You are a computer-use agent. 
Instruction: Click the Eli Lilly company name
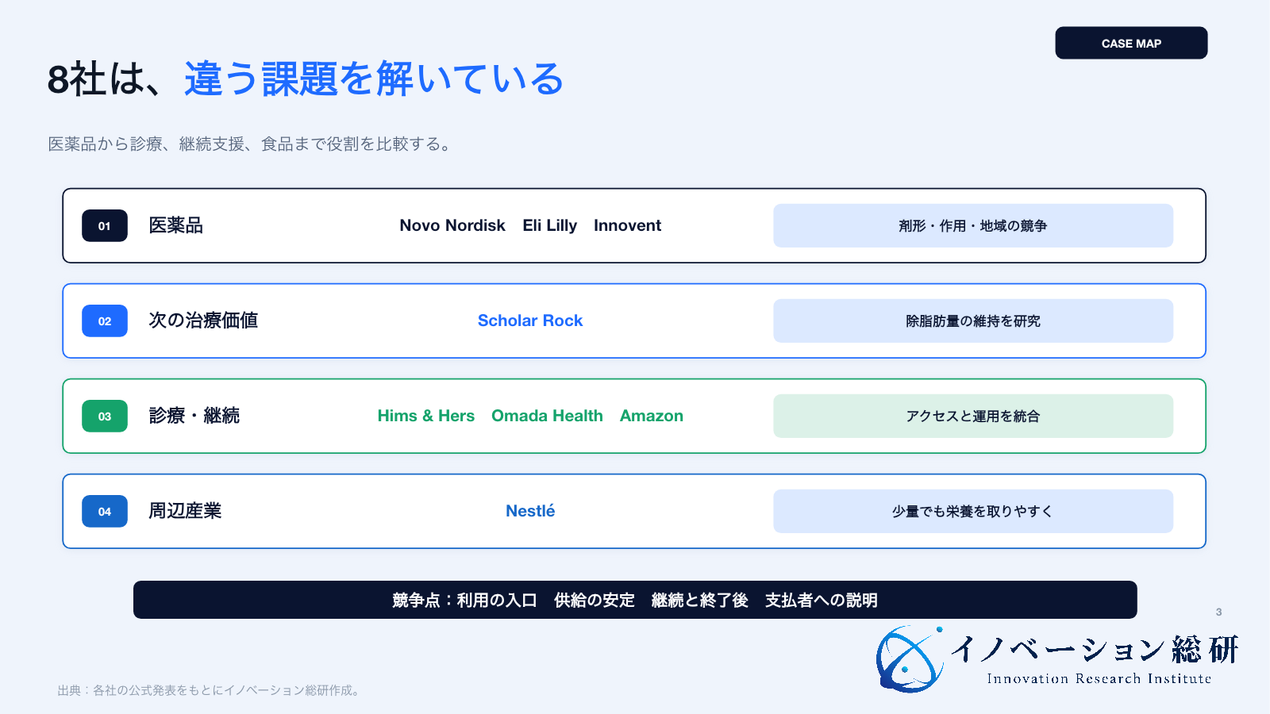(x=550, y=225)
